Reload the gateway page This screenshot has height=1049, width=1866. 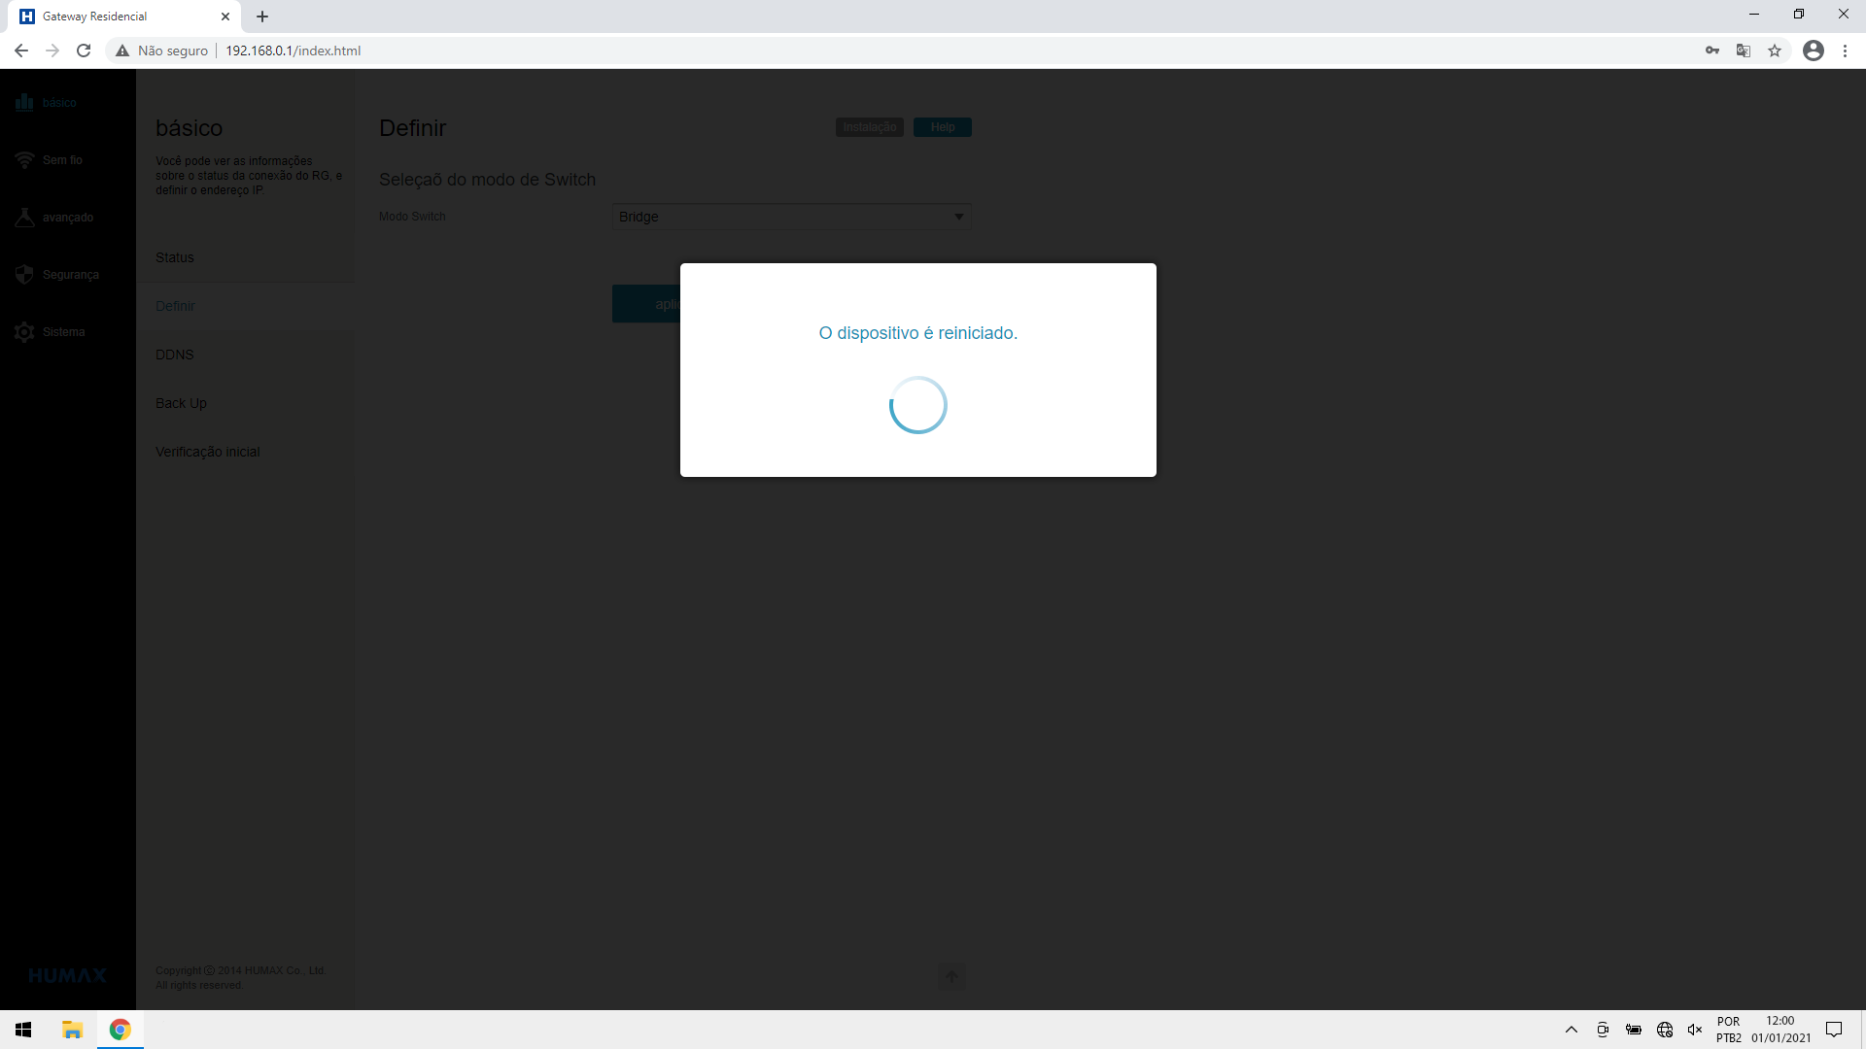tap(84, 51)
